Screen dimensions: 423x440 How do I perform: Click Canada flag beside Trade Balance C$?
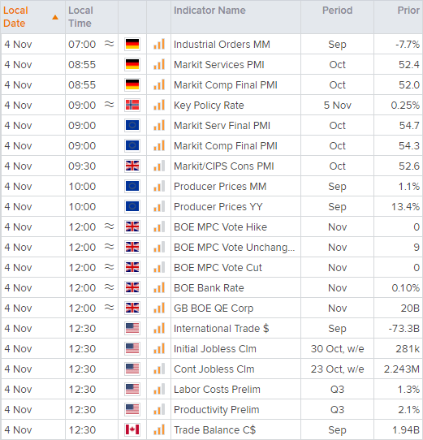[x=132, y=430]
